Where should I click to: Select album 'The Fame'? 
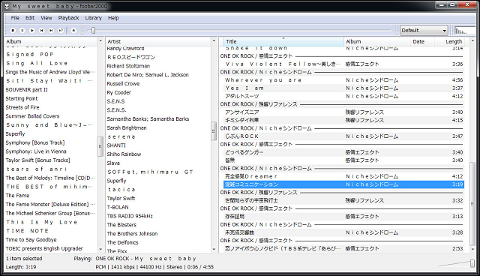pyautogui.click(x=17, y=196)
